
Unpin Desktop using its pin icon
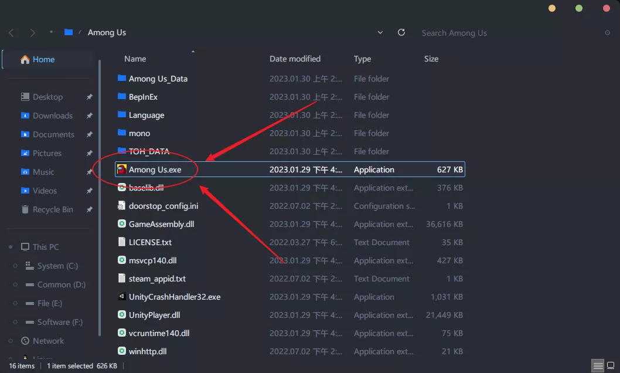pos(89,97)
